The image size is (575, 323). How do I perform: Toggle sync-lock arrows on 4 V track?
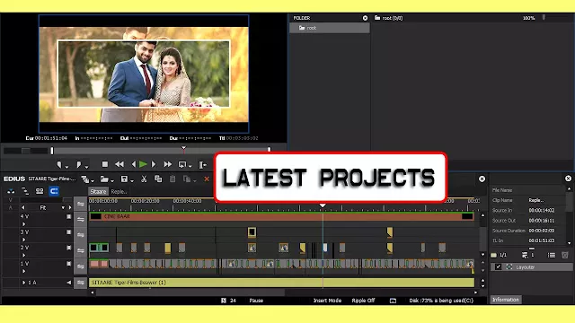pyautogui.click(x=80, y=219)
